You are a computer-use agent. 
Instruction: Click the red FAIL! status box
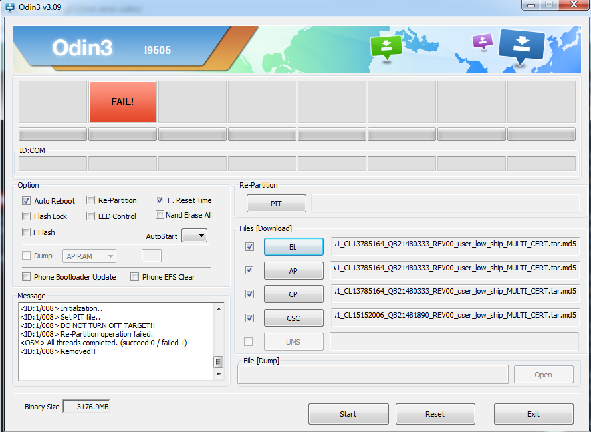click(x=122, y=102)
